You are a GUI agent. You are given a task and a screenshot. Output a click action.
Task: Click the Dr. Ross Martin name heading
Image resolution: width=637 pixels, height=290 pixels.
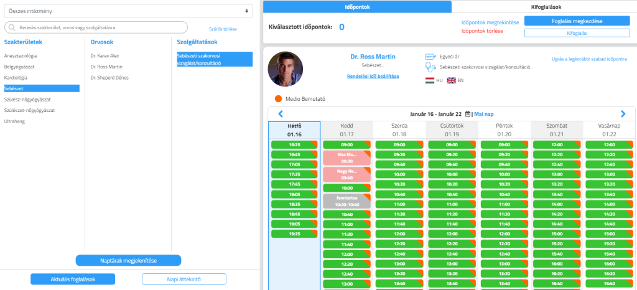tap(373, 57)
